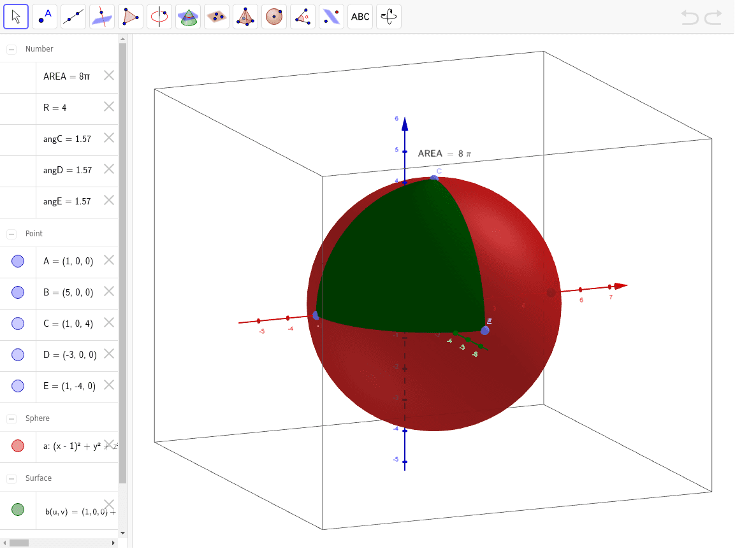The width and height of the screenshot is (735, 549).
Task: Hide point A using its visibility circle
Action: pyautogui.click(x=18, y=261)
